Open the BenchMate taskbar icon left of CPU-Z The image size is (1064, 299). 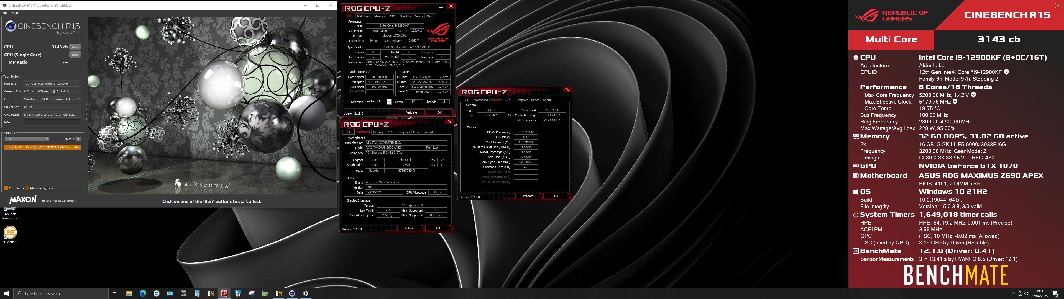(211, 294)
